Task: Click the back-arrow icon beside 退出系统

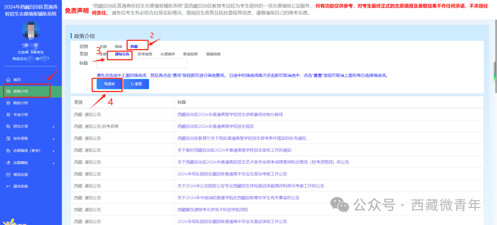Action: (x=9, y=186)
